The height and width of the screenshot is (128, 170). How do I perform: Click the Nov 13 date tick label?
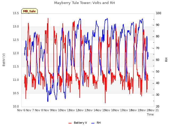click(x=83, y=110)
